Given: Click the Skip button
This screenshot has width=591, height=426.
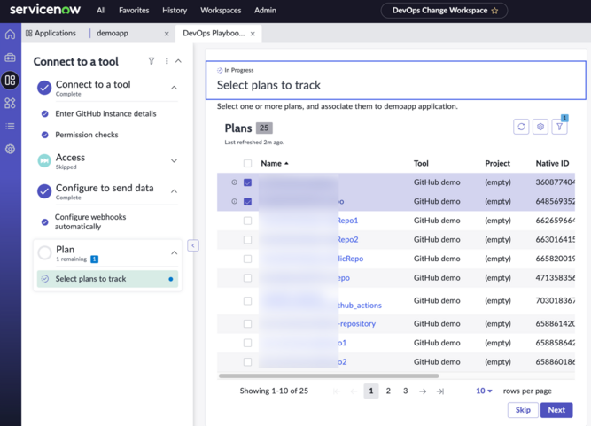Looking at the screenshot, I should pos(523,410).
